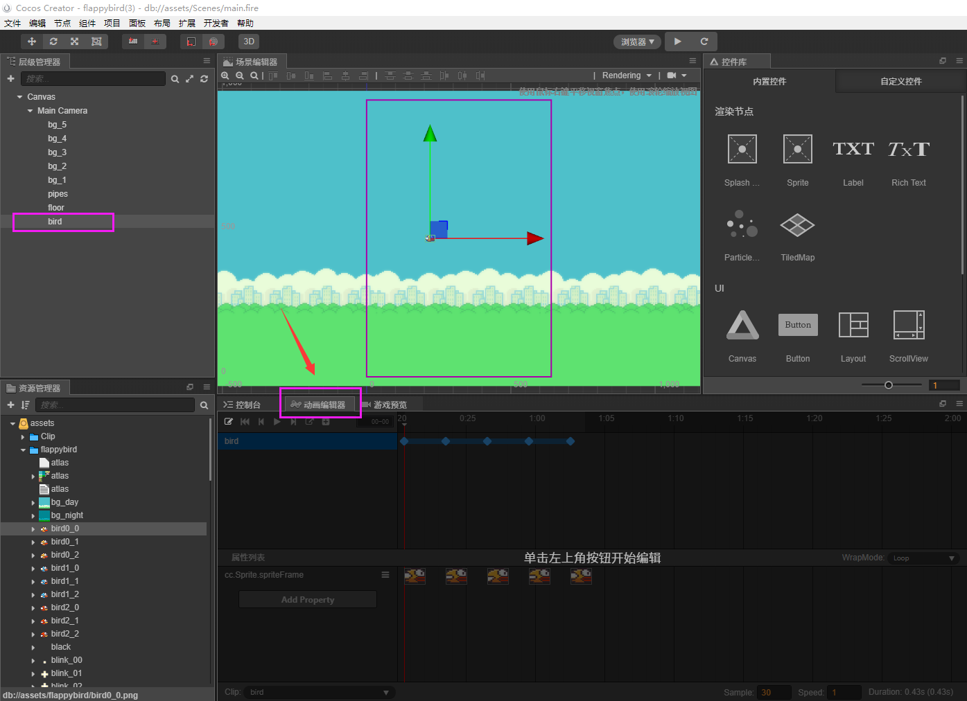
Task: Select the rotate transform tool
Action: pyautogui.click(x=53, y=42)
